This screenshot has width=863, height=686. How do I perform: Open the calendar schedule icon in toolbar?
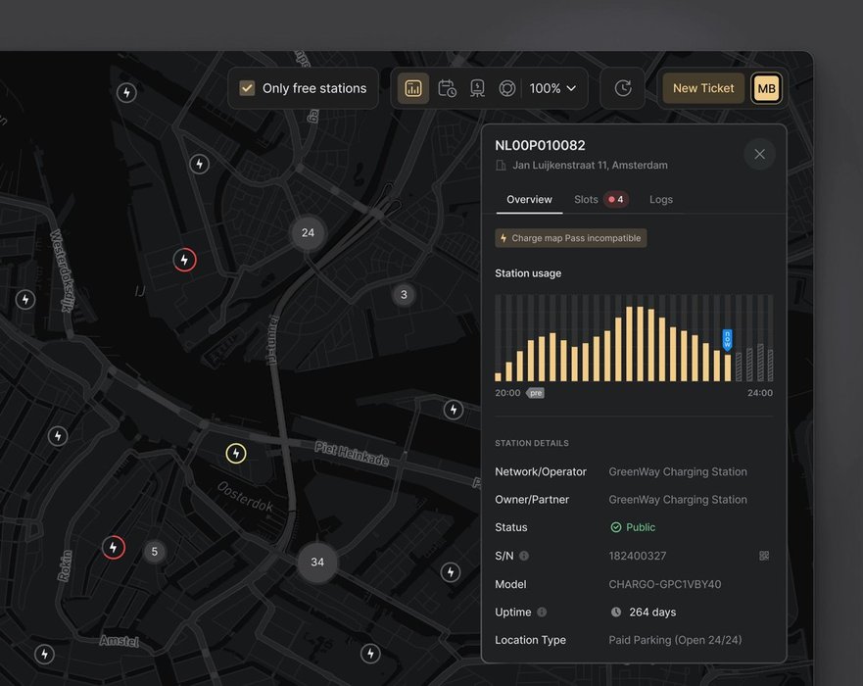pos(447,88)
